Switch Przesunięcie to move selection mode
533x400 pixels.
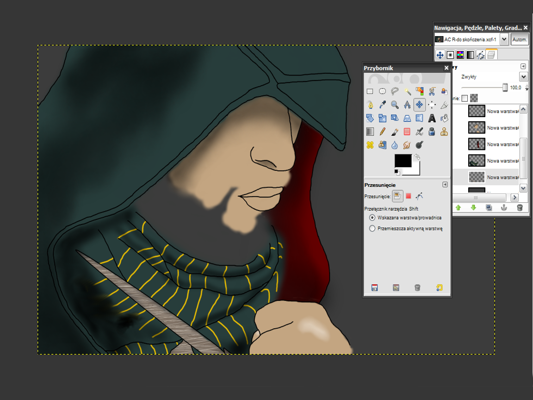pos(408,195)
